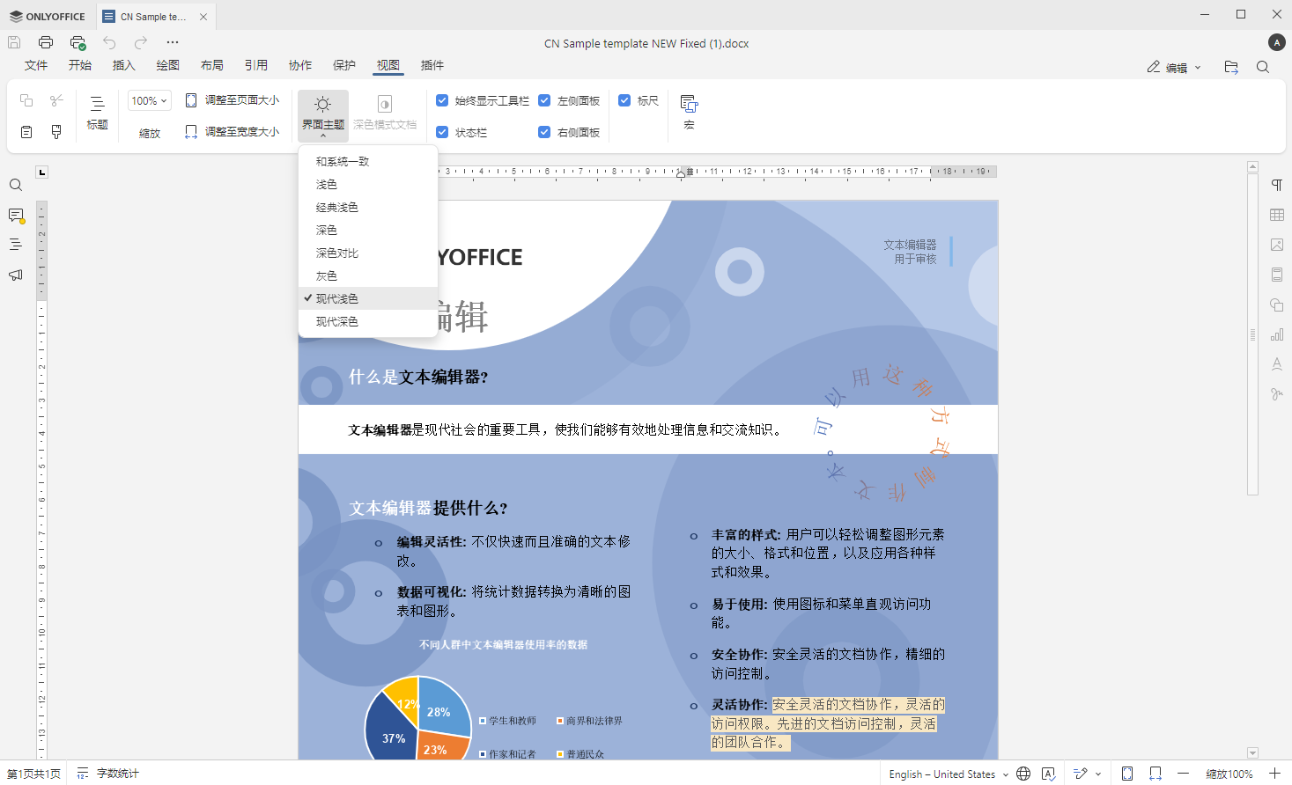
Task: Click the fit to page size button
Action: click(x=233, y=100)
